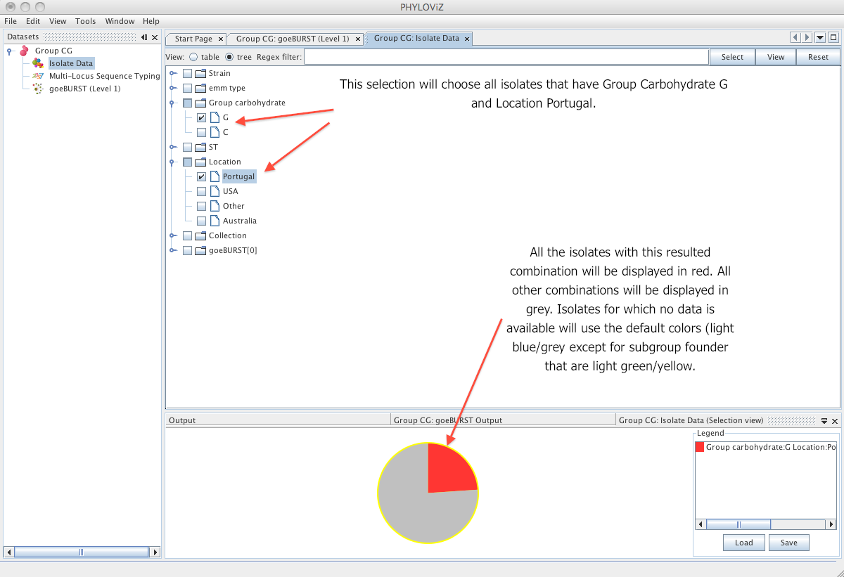Collapse the Group CG dataset node
This screenshot has height=577, width=844.
10,51
